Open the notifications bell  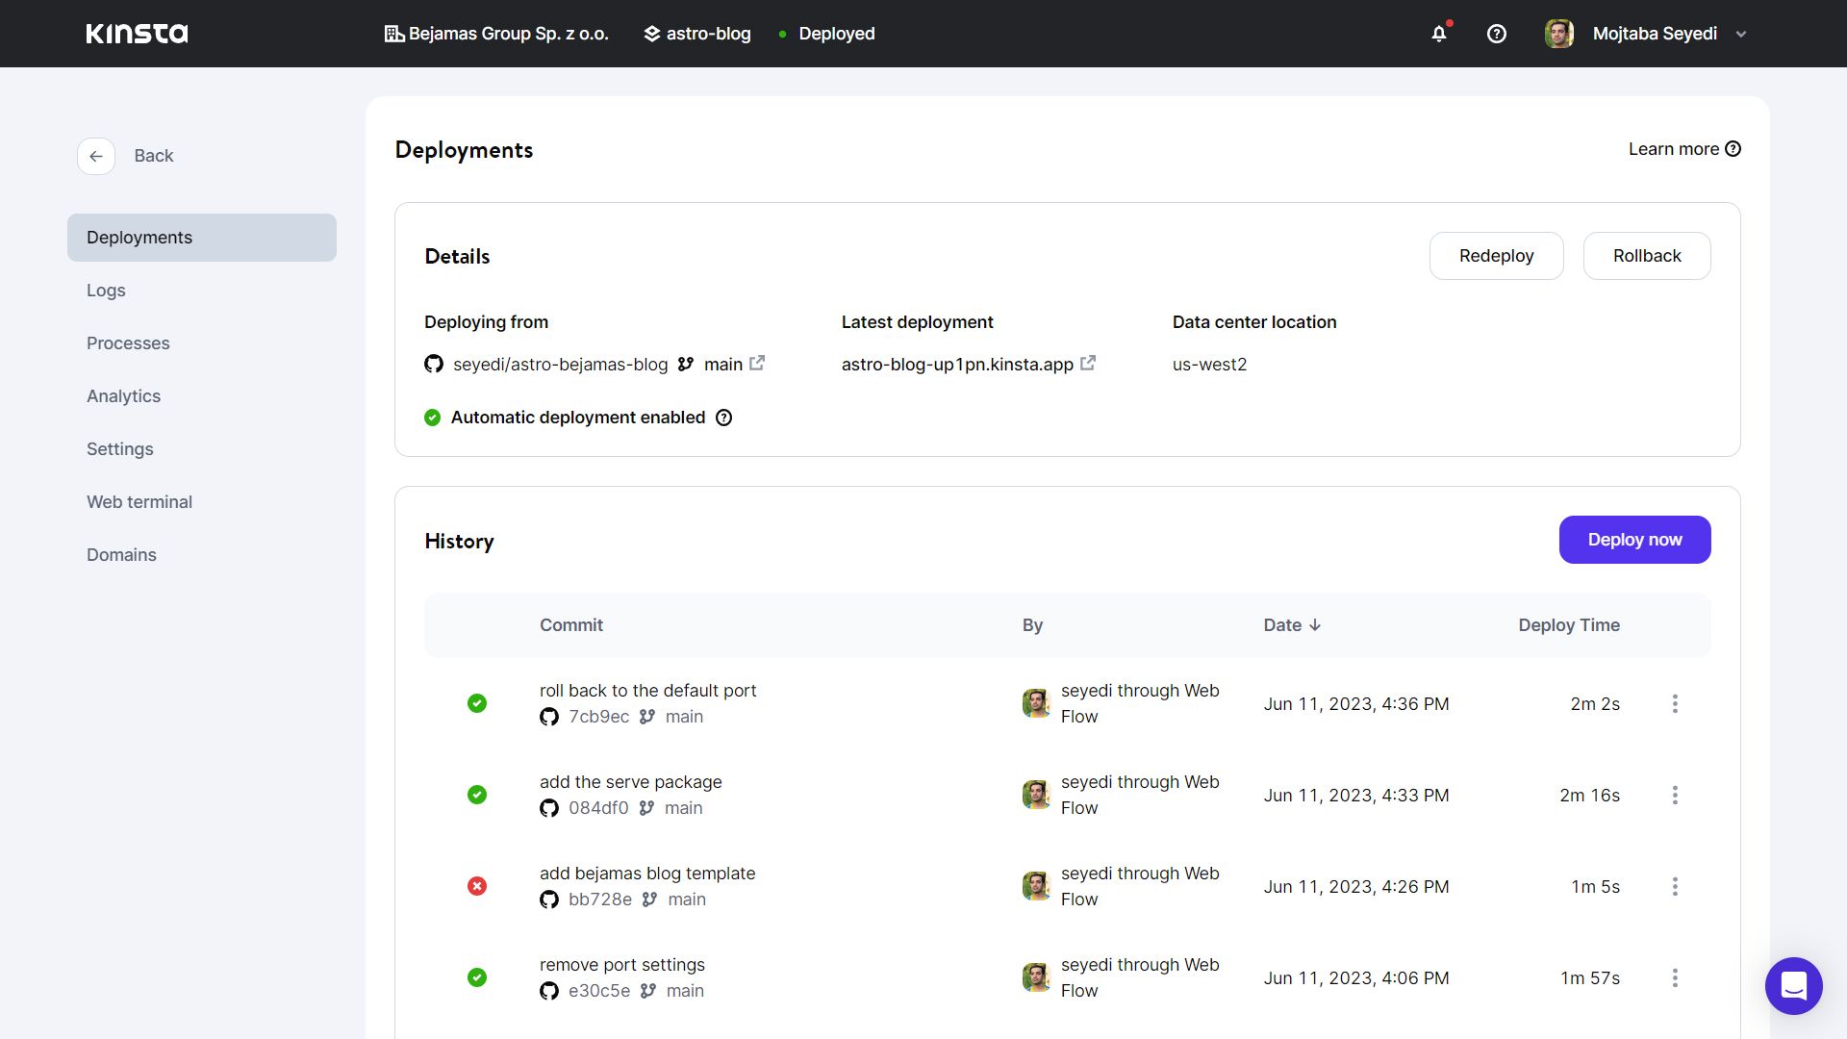tap(1439, 34)
